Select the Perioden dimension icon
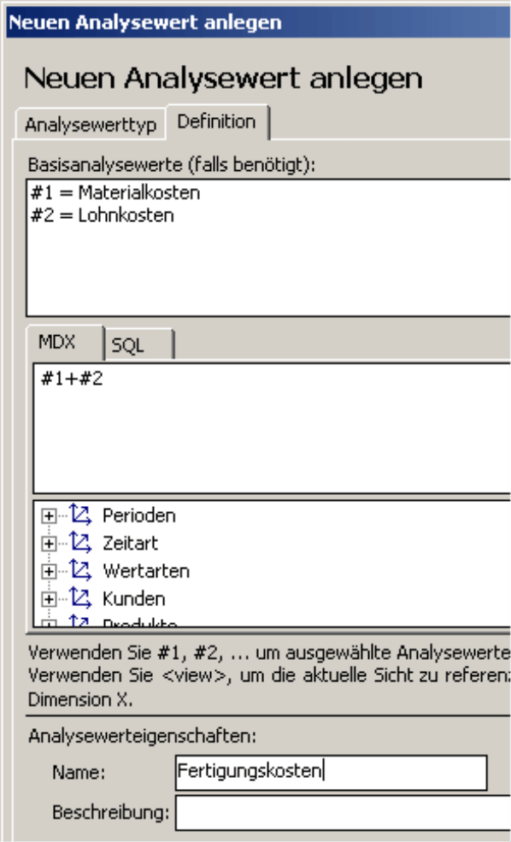The height and width of the screenshot is (842, 511). (x=80, y=515)
